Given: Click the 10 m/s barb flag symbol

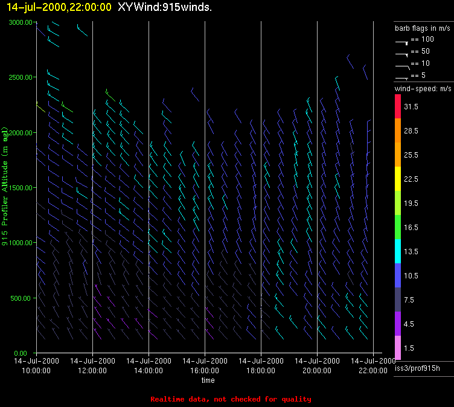Looking at the screenshot, I should (402, 65).
